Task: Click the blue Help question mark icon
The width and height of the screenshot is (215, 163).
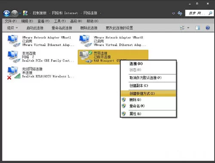Action: pyautogui.click(x=208, y=28)
